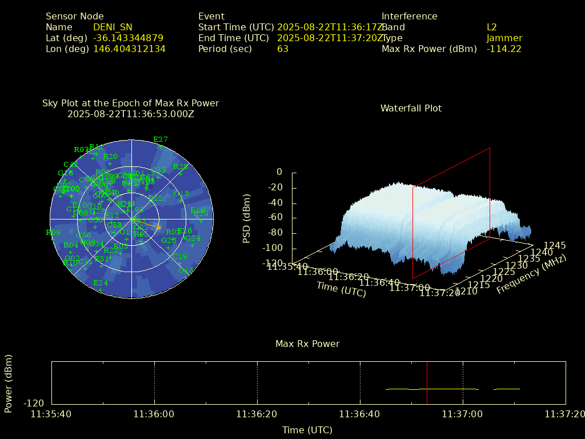Image resolution: width=585 pixels, height=439 pixels.
Task: Click the R09 satellite marker
Action: [x=53, y=239]
